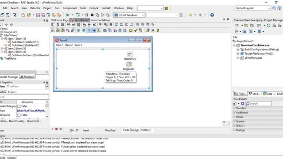Open the CnPack menu
This screenshot has height=159, width=283.
pos(94,8)
